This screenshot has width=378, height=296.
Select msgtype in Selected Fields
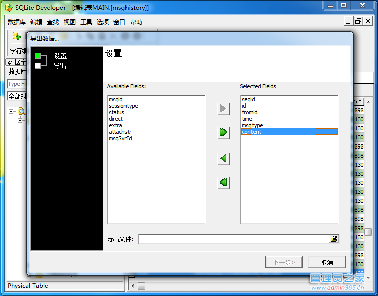(289, 125)
